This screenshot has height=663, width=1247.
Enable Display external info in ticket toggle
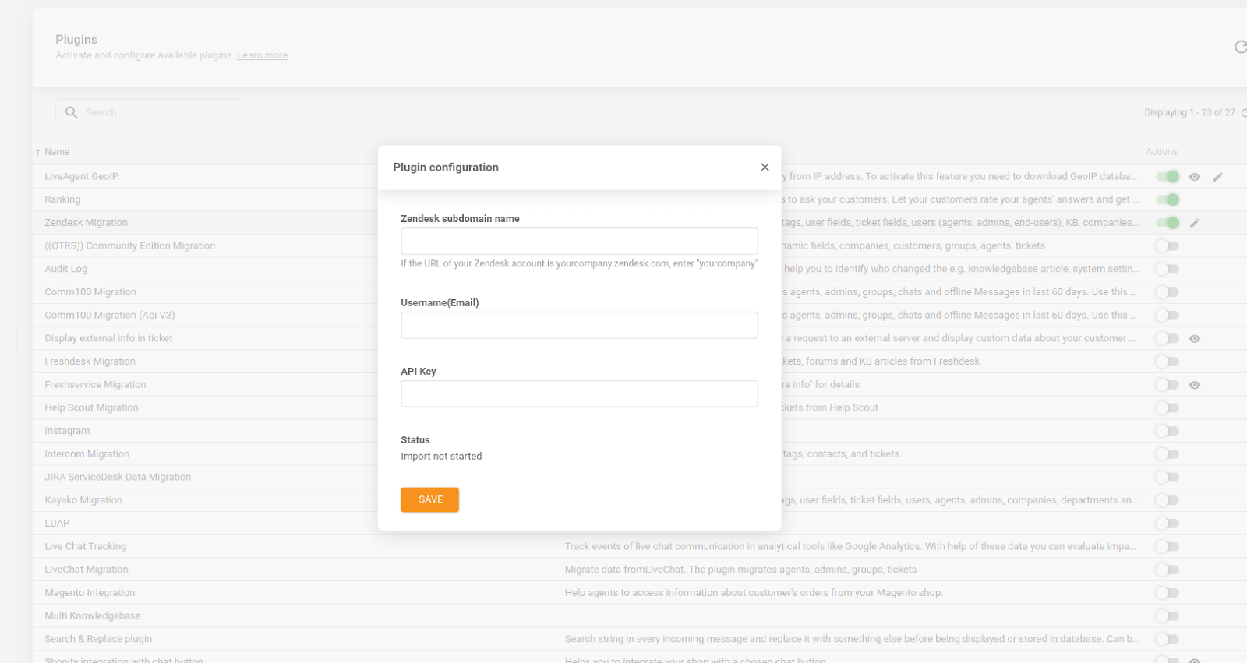coord(1168,339)
